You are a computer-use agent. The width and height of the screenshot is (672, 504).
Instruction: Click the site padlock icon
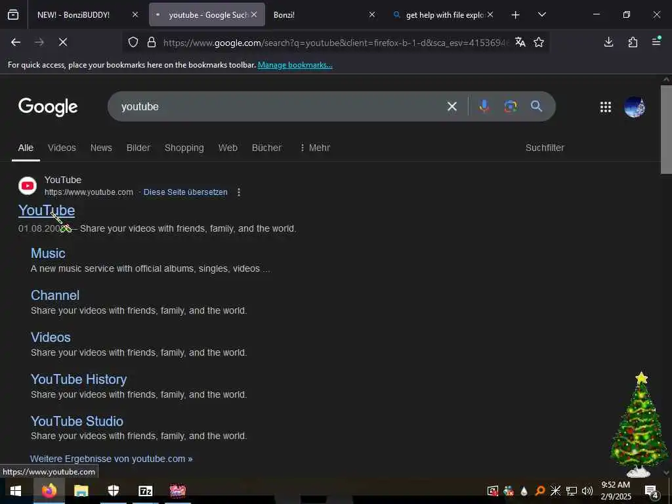pyautogui.click(x=152, y=42)
